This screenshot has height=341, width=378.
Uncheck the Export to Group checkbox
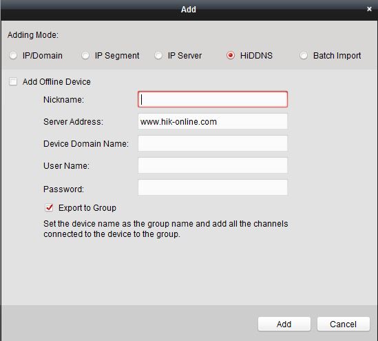[x=49, y=207]
